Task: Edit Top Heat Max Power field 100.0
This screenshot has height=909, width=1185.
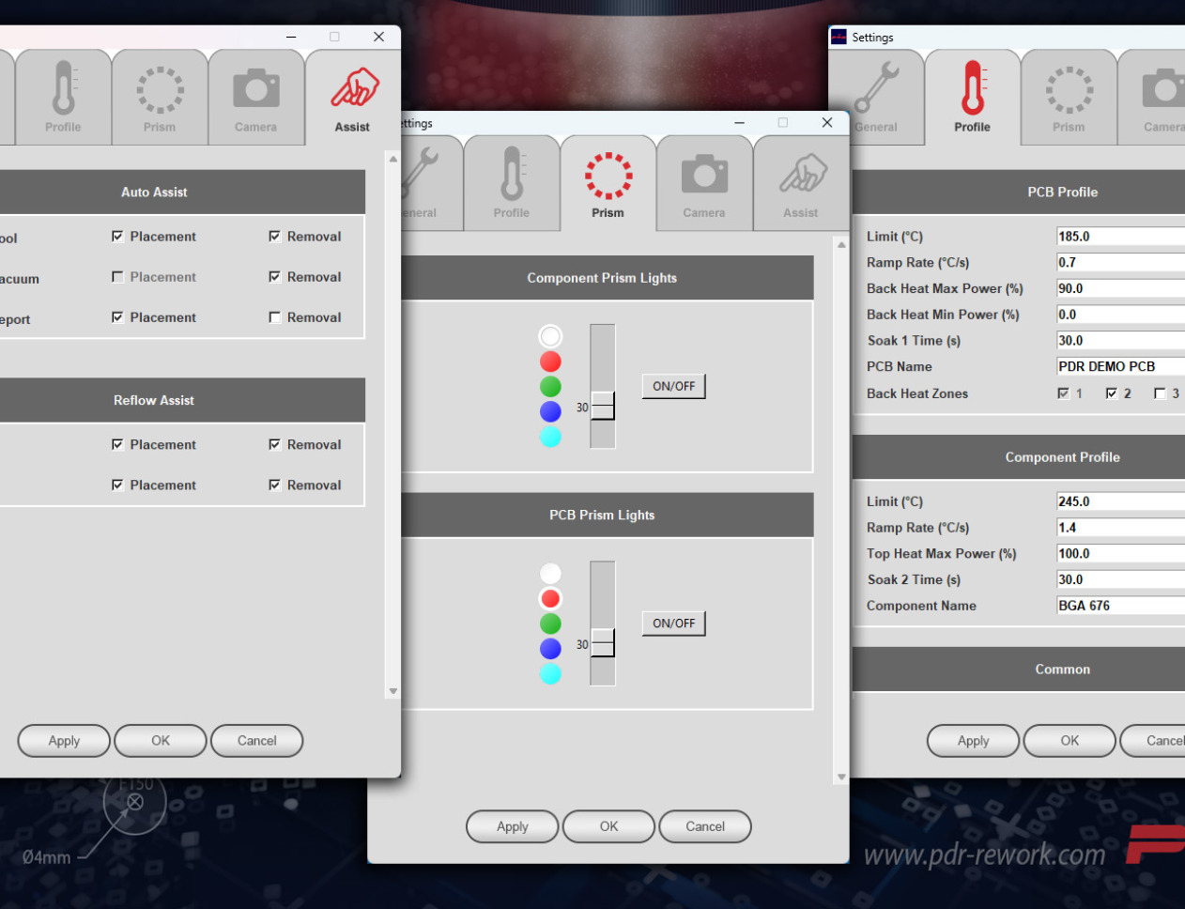Action: click(1121, 554)
